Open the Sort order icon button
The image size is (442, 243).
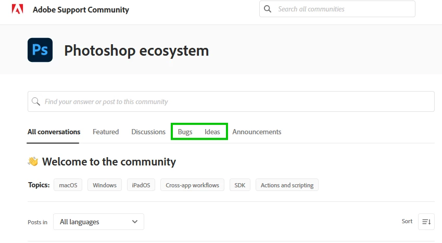[x=426, y=222]
